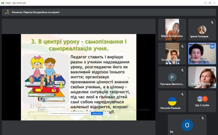
Task: Click Ірина Галущак's round profile photo
Action: 202,30
